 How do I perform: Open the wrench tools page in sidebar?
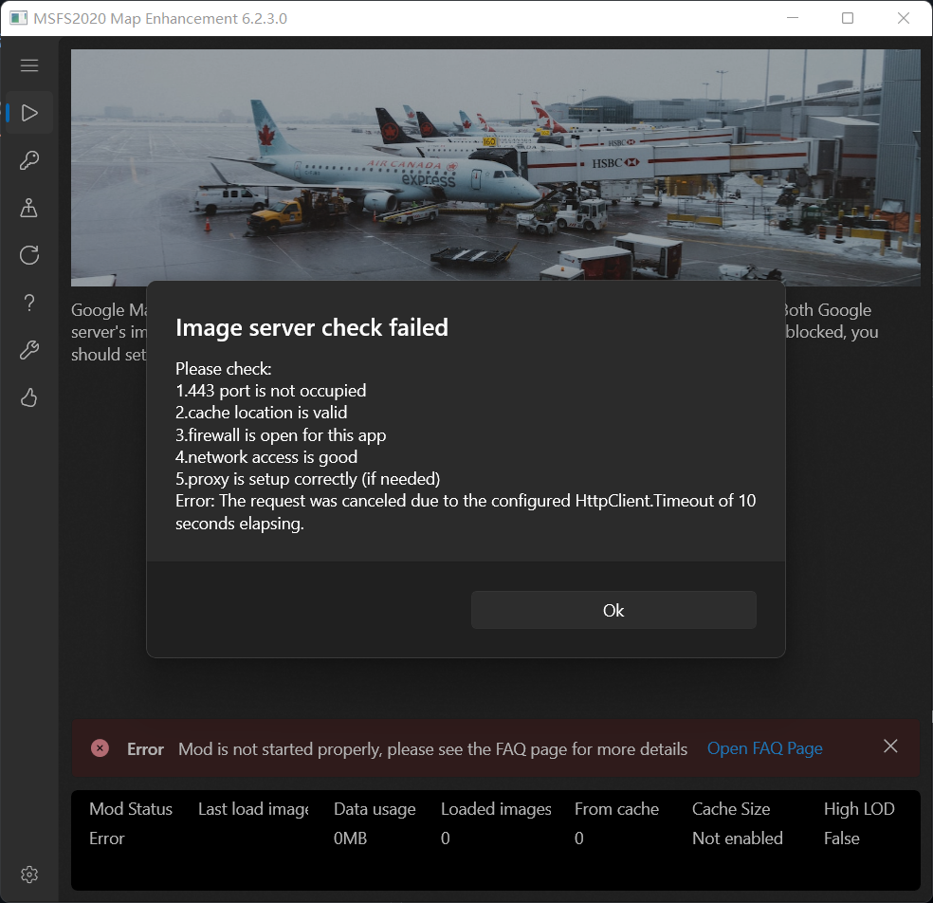[x=28, y=349]
